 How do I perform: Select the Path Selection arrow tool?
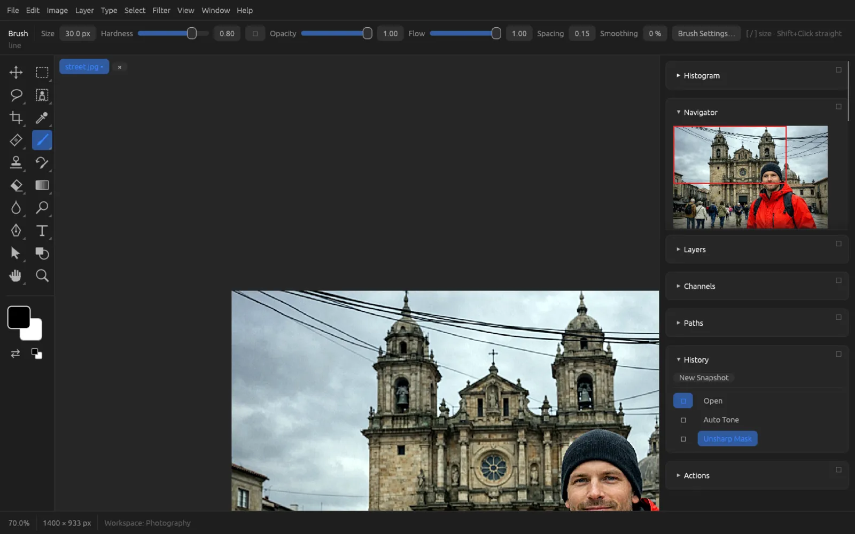16,253
